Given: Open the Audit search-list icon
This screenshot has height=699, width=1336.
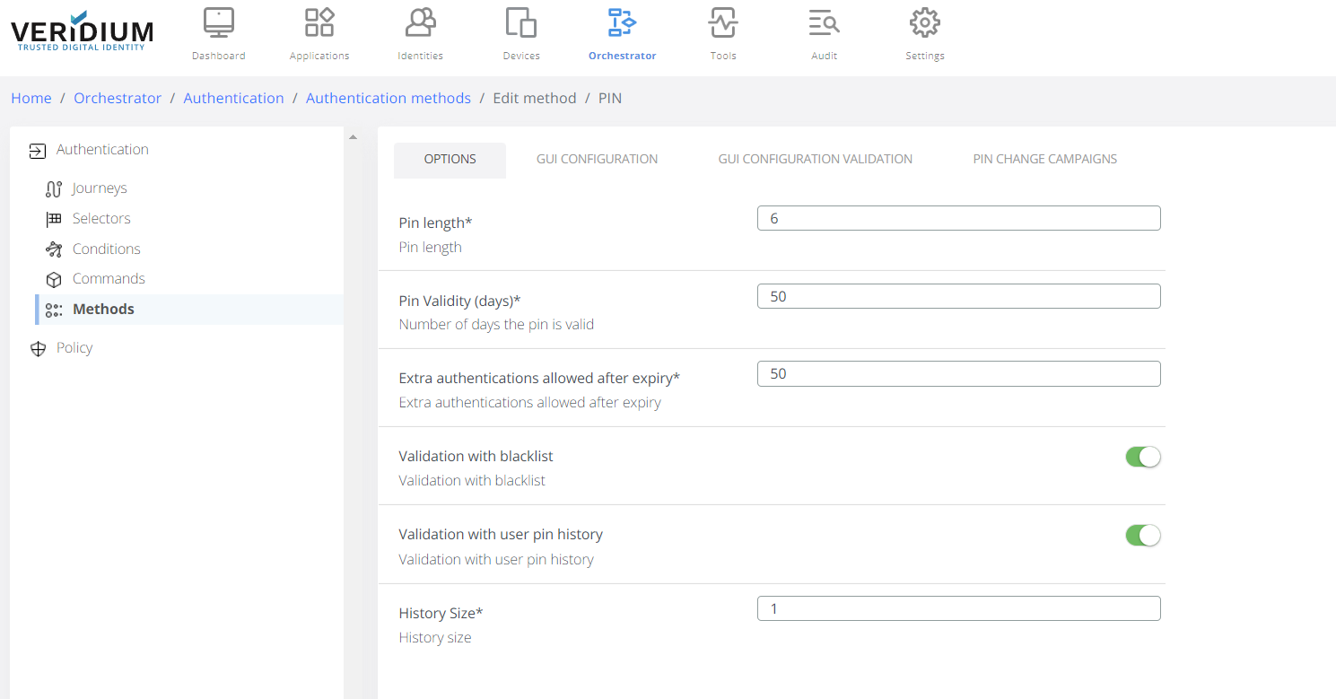Looking at the screenshot, I should coord(824,23).
